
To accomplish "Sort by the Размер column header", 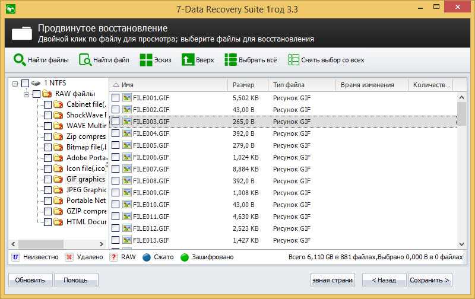I will (248, 85).
